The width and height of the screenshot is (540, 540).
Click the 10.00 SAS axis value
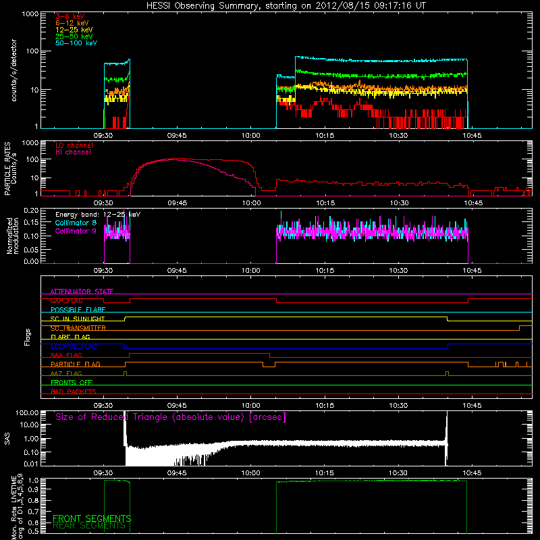tap(29, 425)
